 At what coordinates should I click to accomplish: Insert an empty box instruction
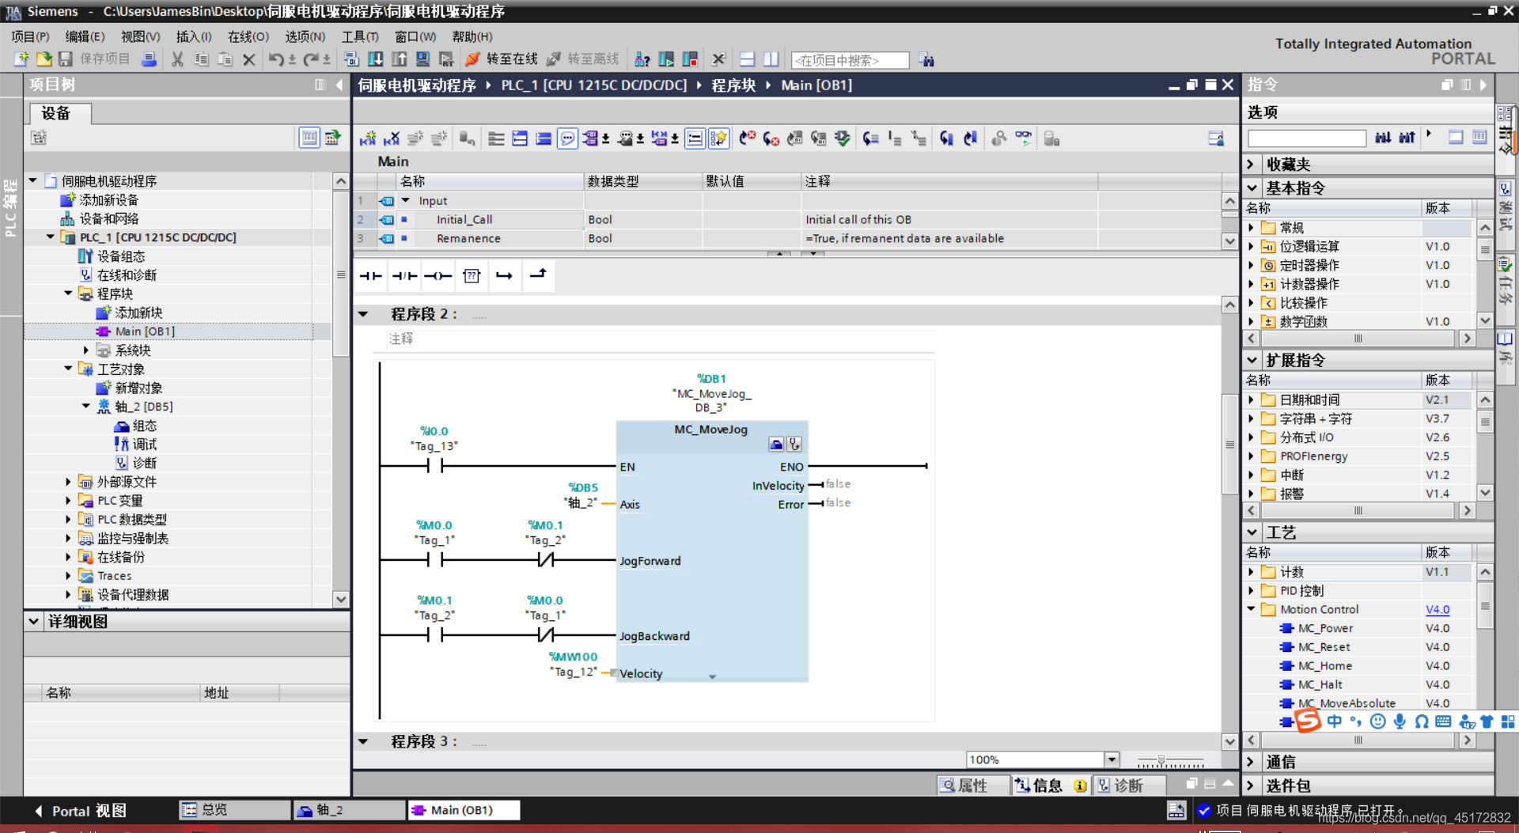[472, 275]
